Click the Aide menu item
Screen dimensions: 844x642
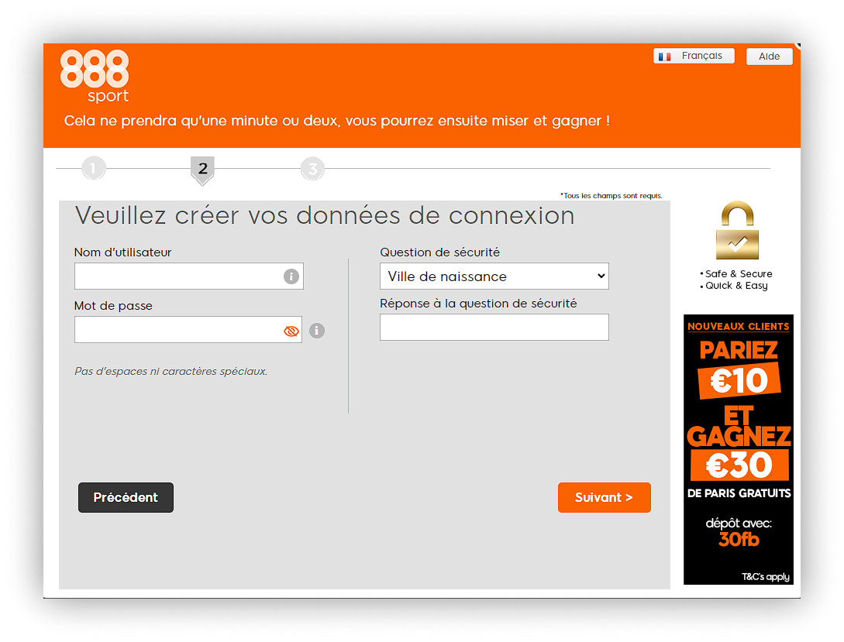pos(768,56)
